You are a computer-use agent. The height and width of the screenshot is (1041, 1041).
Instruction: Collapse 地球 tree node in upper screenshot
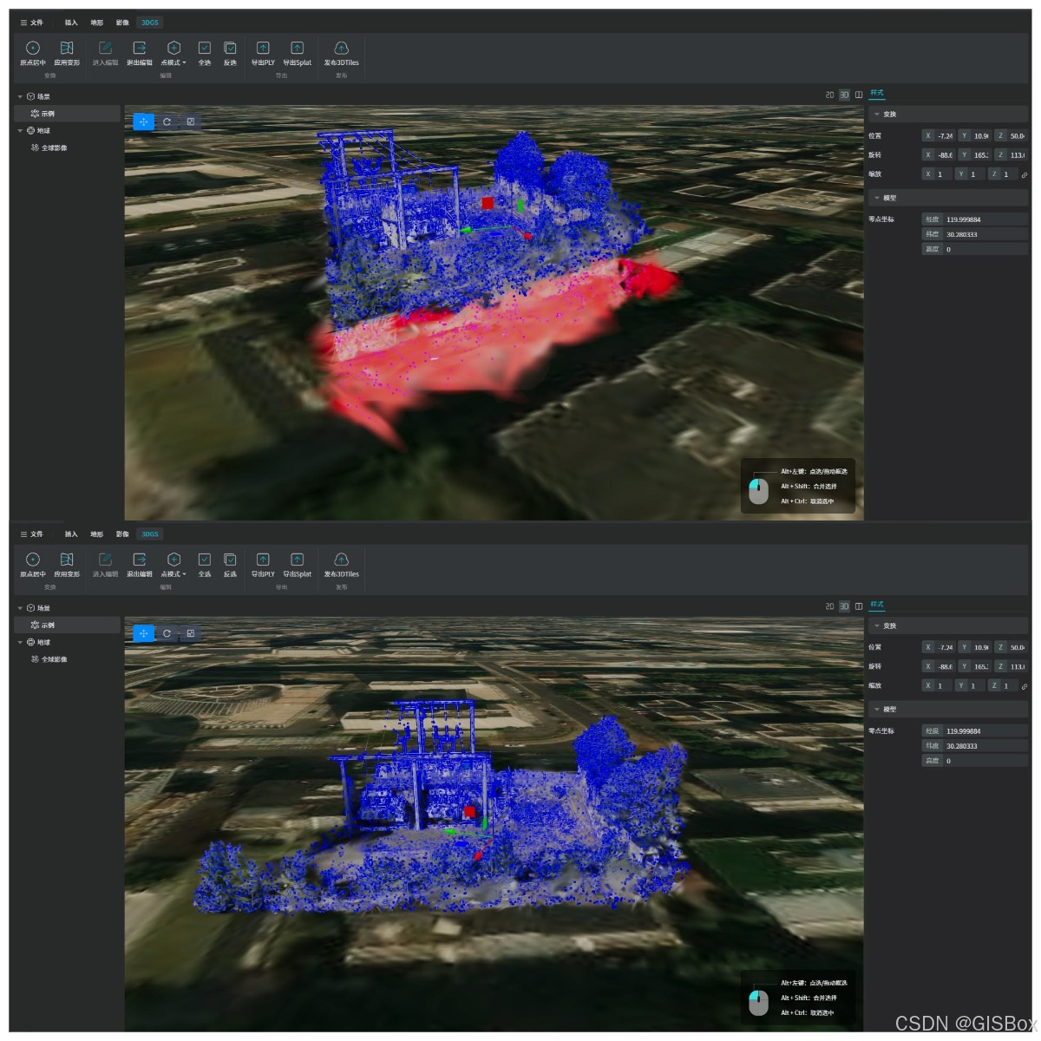coord(20,131)
